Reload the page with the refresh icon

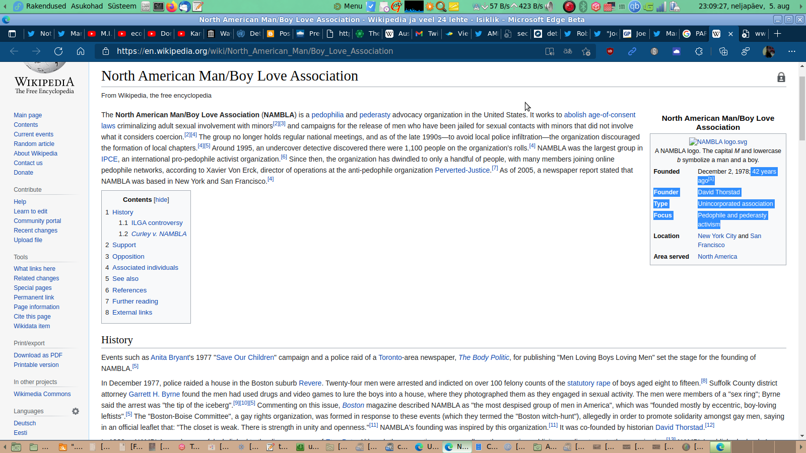(58, 51)
